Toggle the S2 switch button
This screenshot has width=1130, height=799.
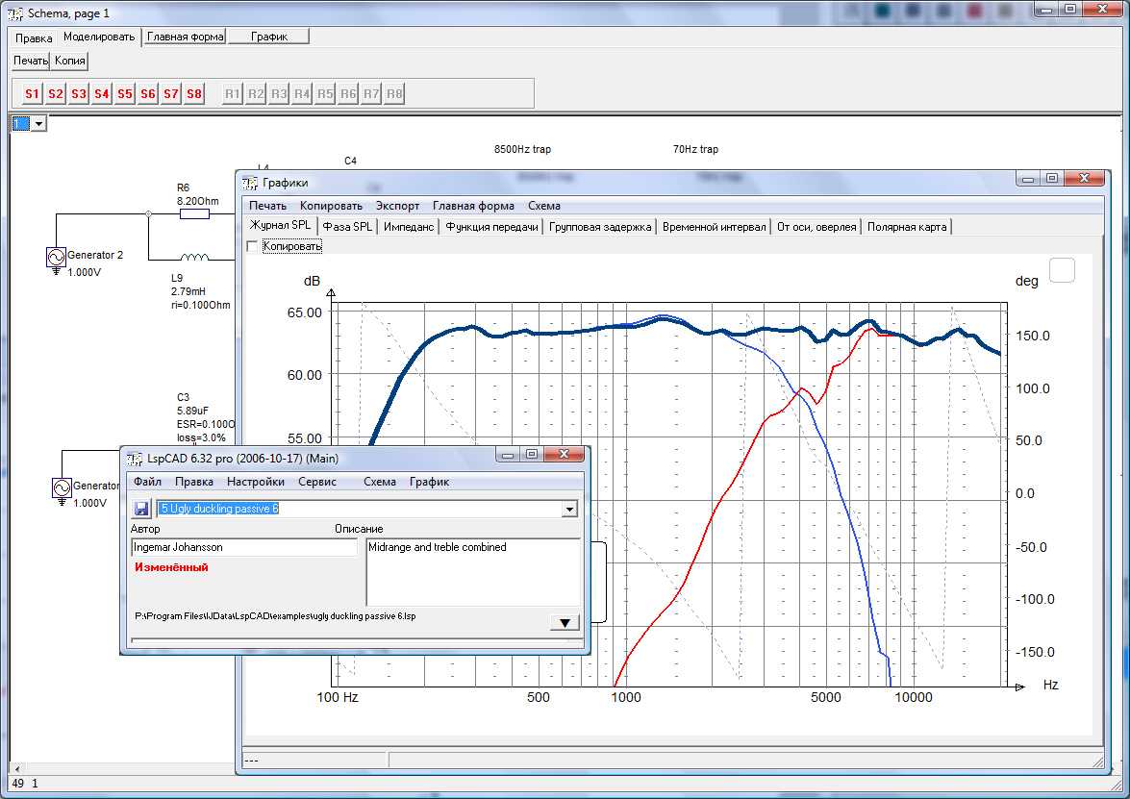[x=56, y=93]
